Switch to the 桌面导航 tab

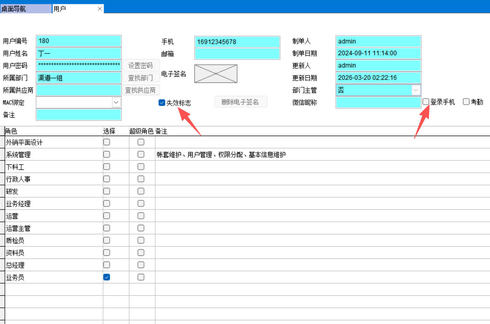coord(26,9)
